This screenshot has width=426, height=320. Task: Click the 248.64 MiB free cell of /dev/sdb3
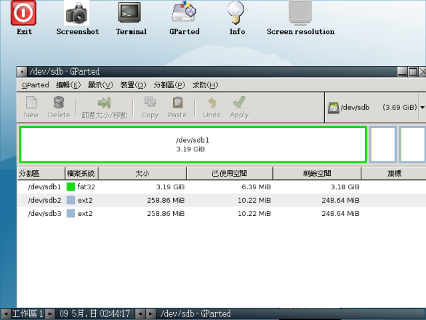click(x=340, y=213)
